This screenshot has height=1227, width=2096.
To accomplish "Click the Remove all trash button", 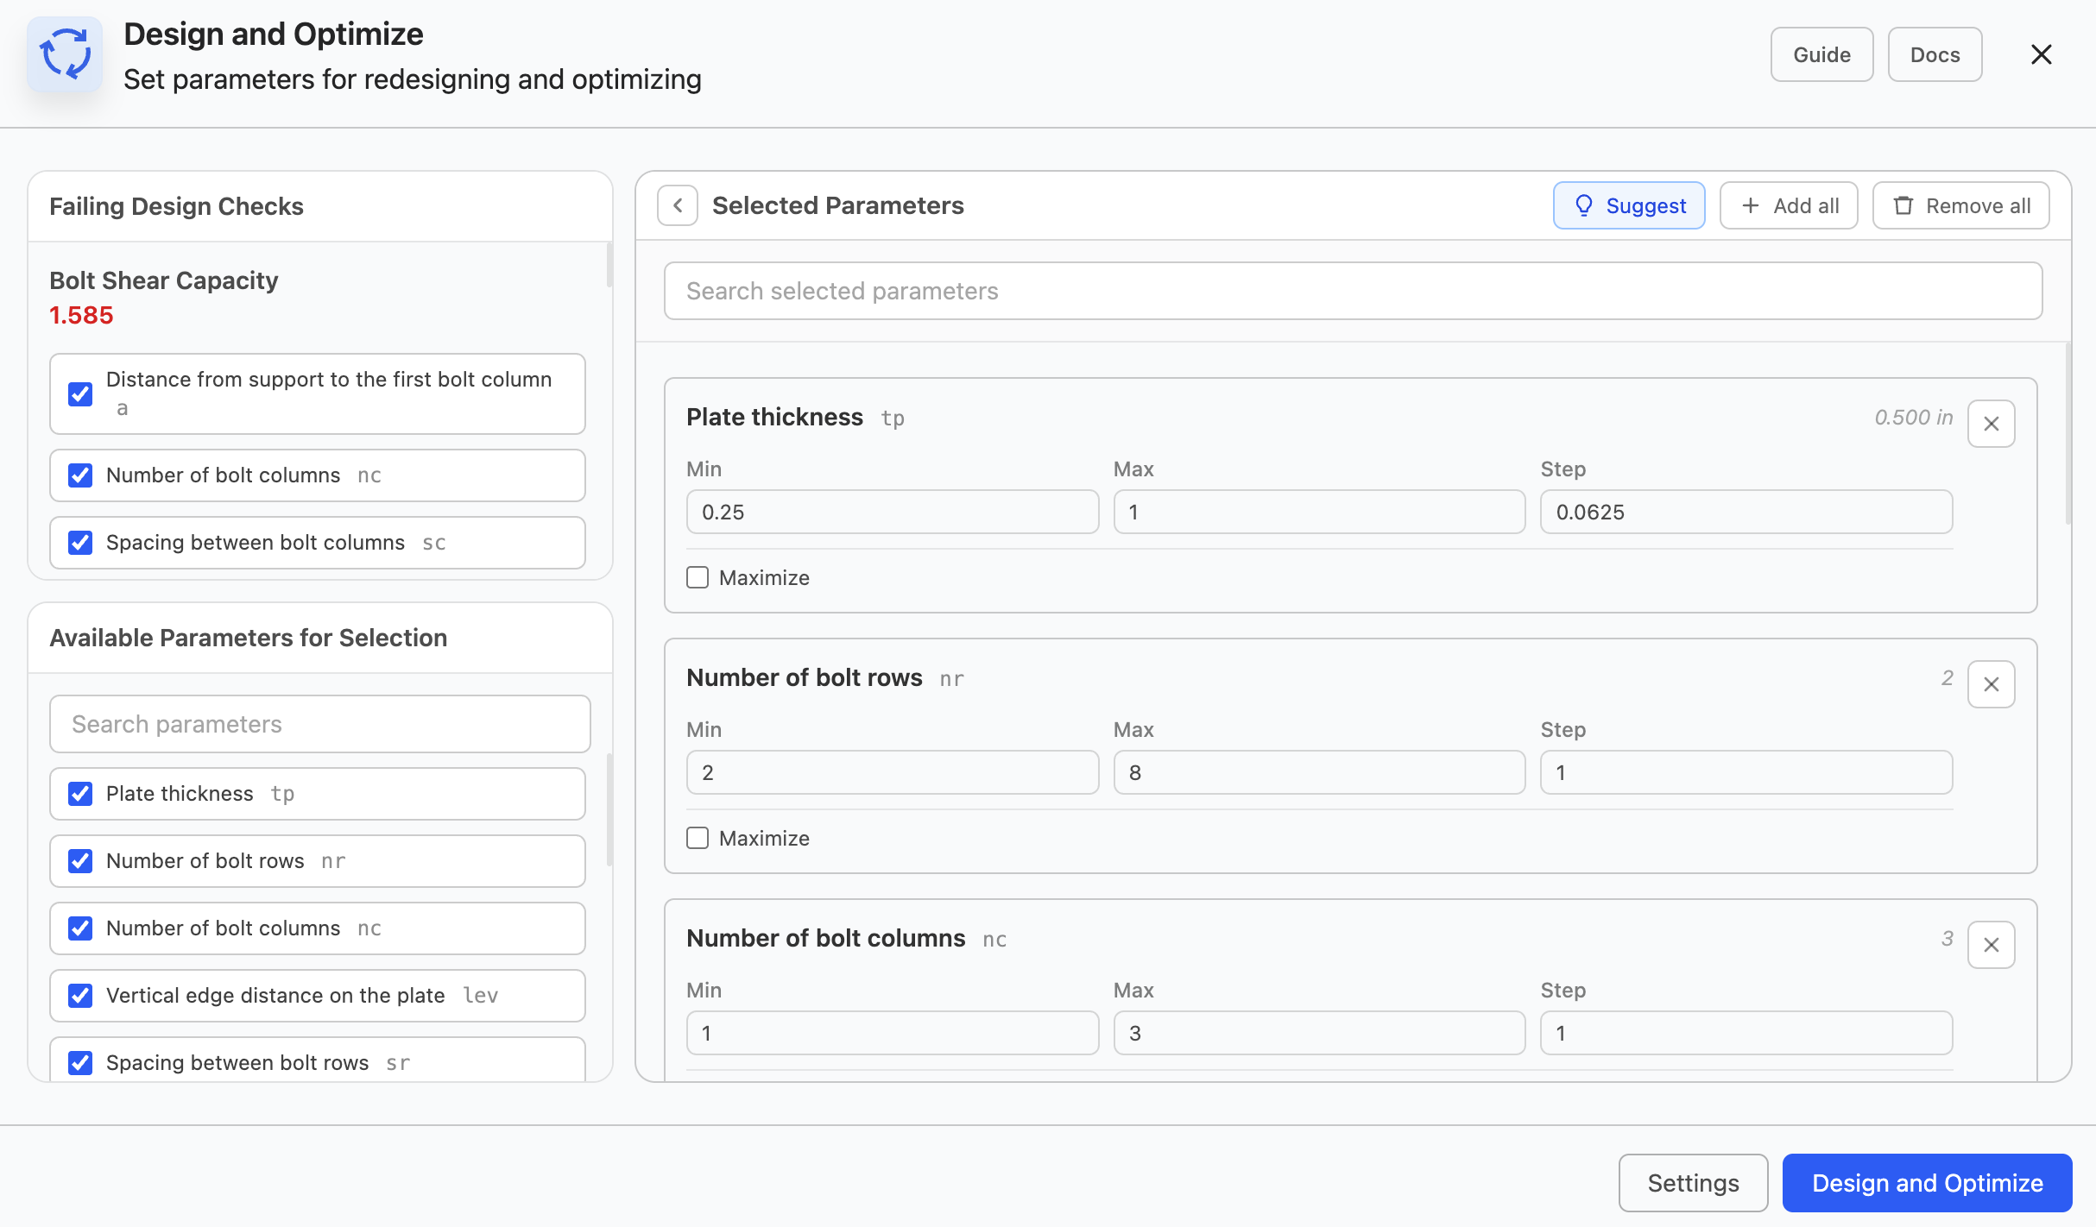I will point(1961,205).
